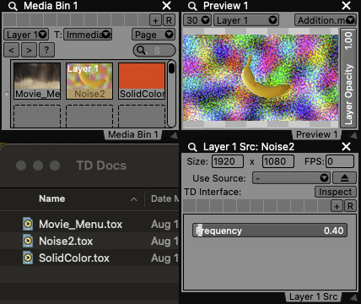Open the Immediate transition dropdown
361x304 pixels.
pyautogui.click(x=88, y=35)
